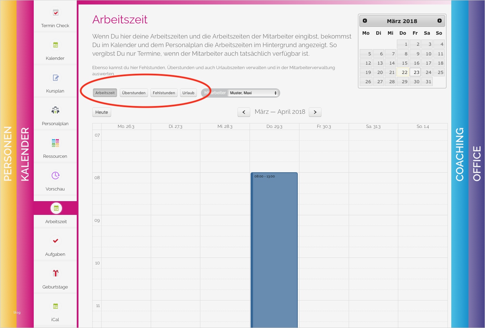This screenshot has width=485, height=328.
Task: Pick March 19 in the mini calendar
Action: pos(367,72)
